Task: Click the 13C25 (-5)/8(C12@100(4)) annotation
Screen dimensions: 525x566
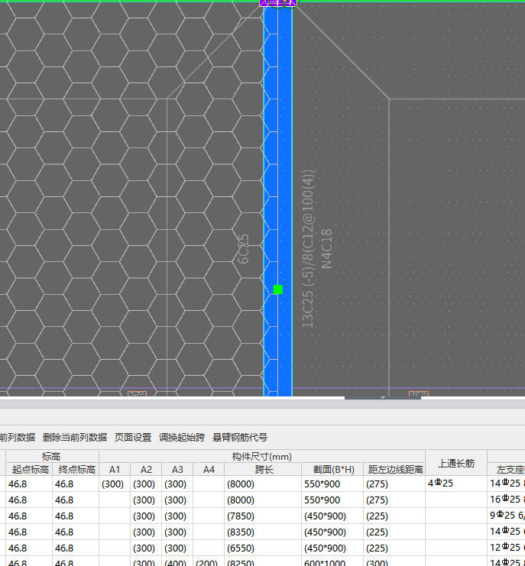Action: [x=308, y=249]
